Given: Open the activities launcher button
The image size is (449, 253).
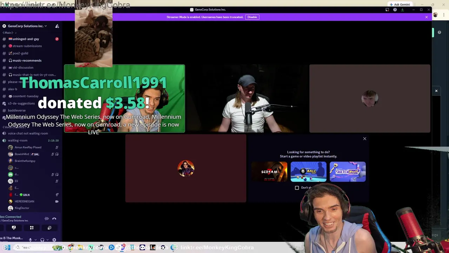Looking at the screenshot, I should coord(32,228).
